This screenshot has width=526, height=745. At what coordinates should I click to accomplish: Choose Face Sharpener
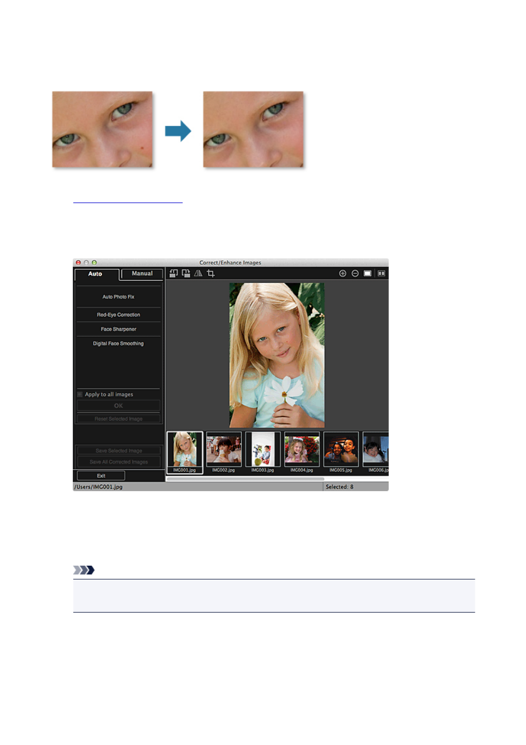coord(119,329)
